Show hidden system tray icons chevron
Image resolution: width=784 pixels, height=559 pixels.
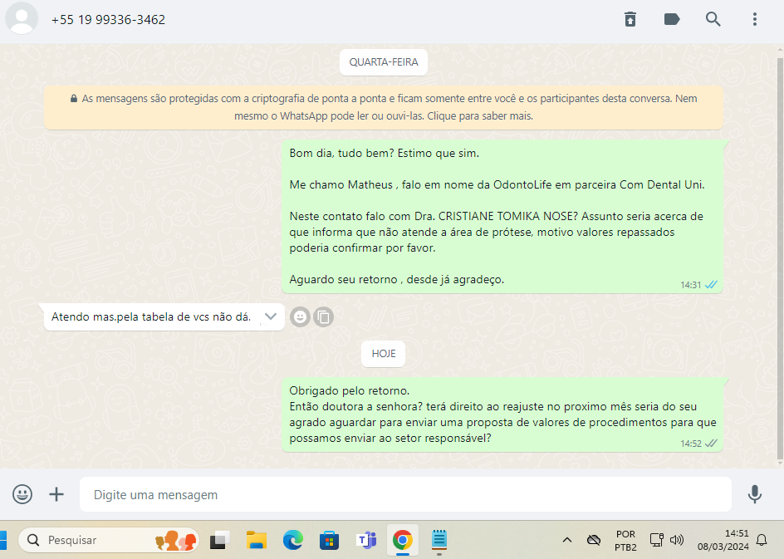tap(567, 540)
